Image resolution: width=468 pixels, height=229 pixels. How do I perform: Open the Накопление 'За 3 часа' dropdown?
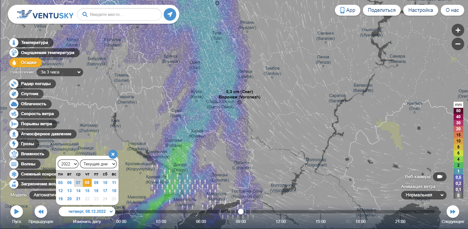pos(60,72)
